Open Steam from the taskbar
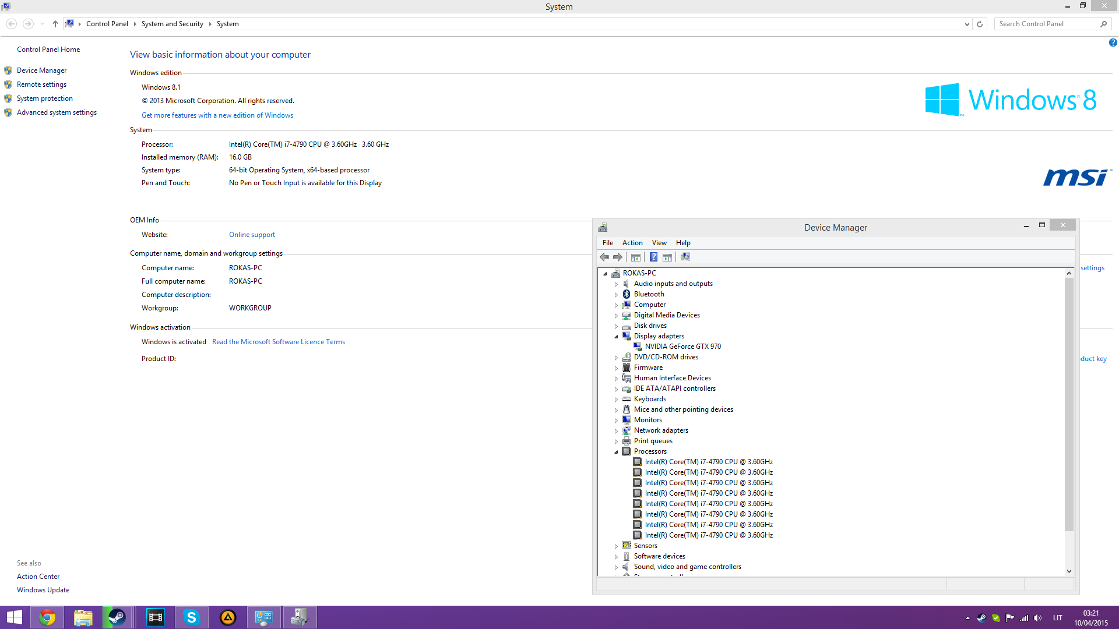This screenshot has width=1119, height=629. 117,617
